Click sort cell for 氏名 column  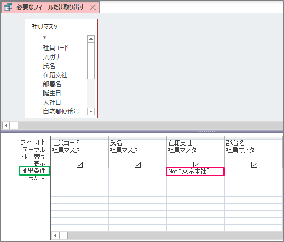137,157
